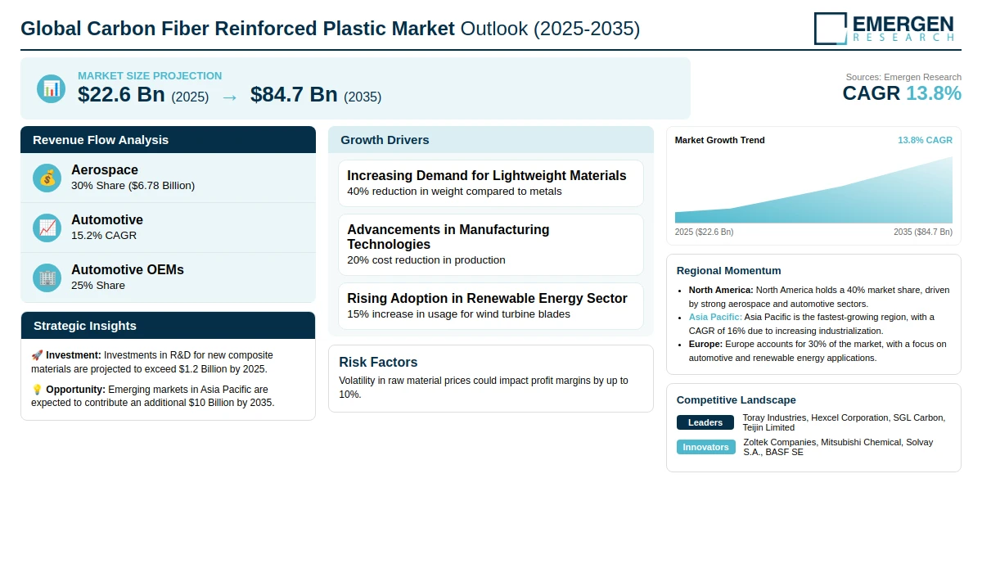Click the money bag icon next to Aerospace
Screen dimensions: 982x573
tap(47, 178)
